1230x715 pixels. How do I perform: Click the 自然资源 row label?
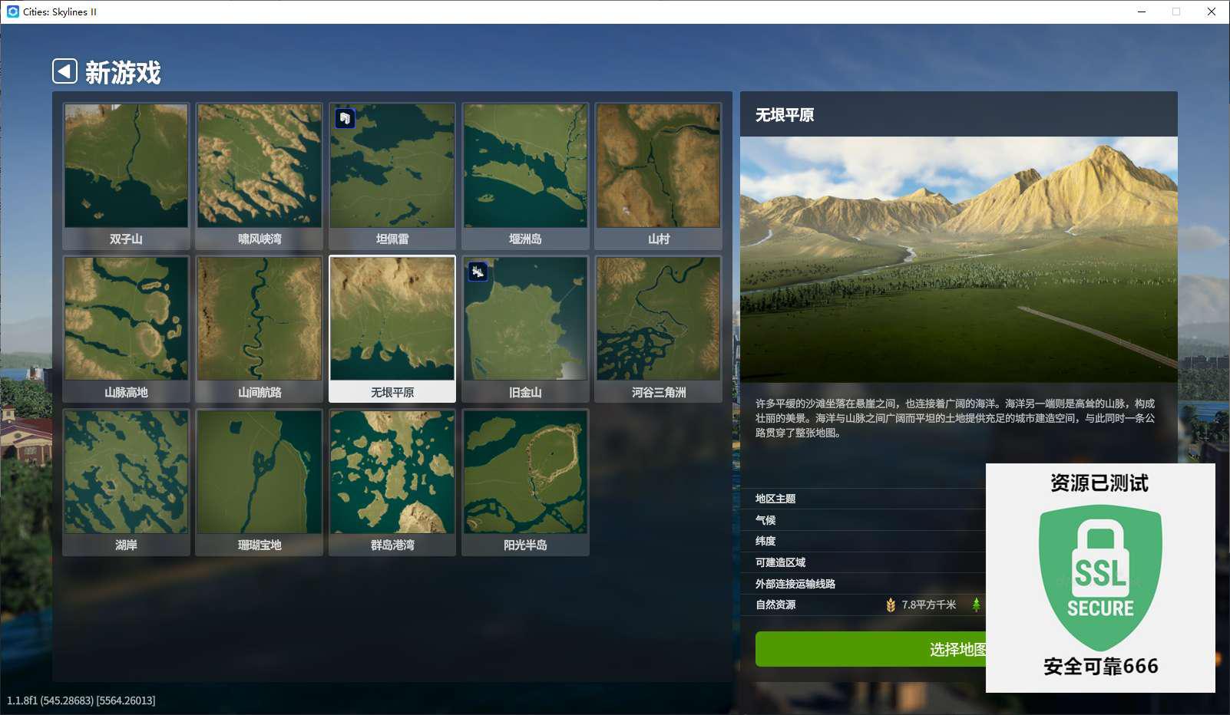(x=775, y=605)
